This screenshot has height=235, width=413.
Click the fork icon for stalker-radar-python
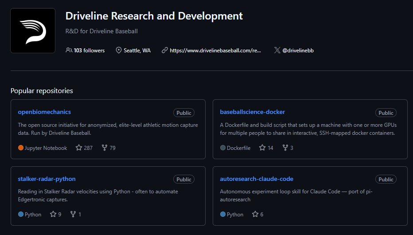click(x=73, y=214)
